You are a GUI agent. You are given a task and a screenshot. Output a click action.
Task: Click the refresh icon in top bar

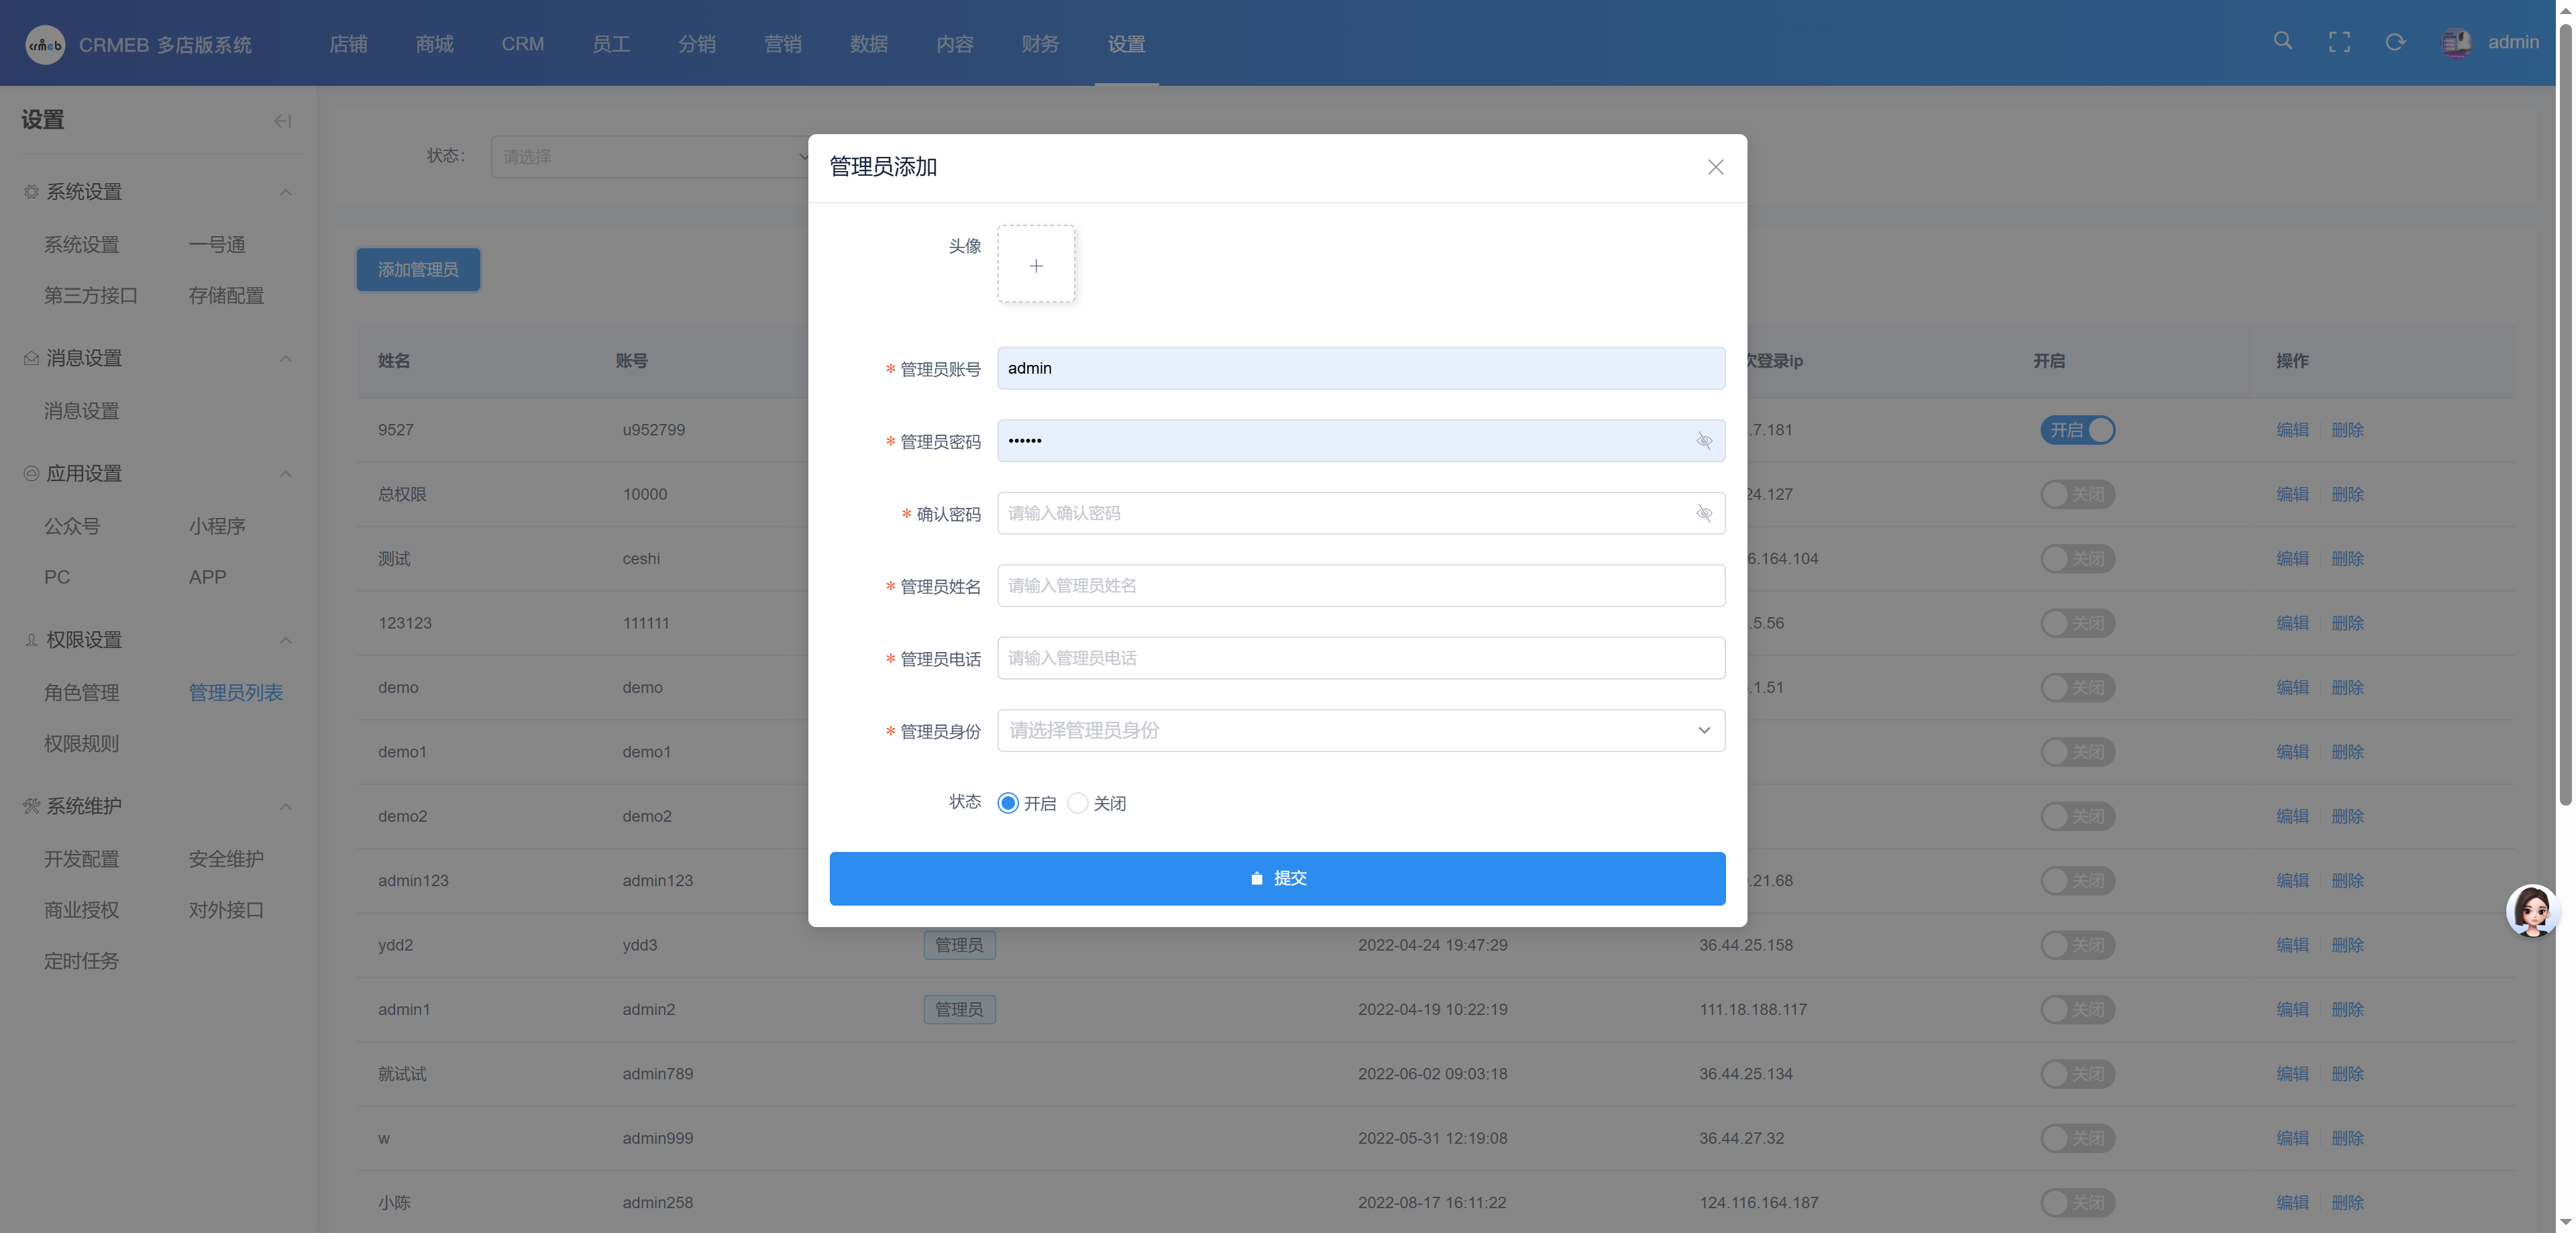coord(2395,42)
